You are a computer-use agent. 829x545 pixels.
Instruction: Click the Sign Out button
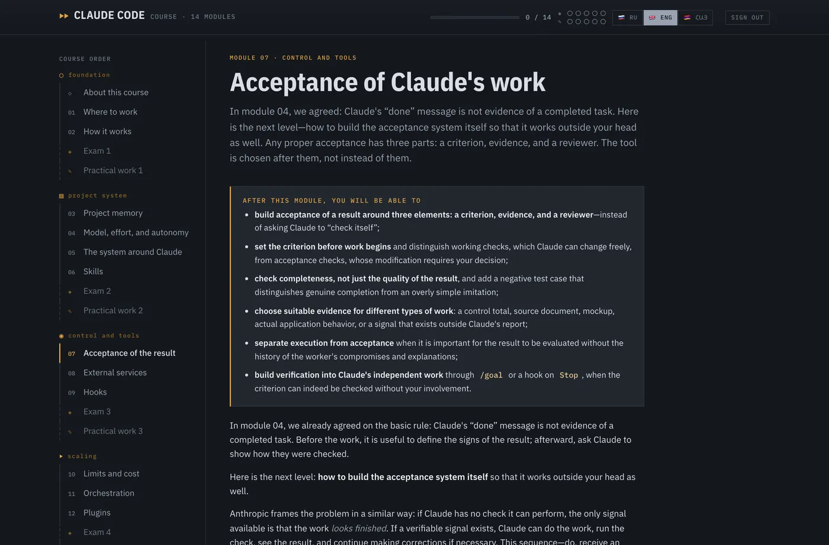[x=747, y=18]
